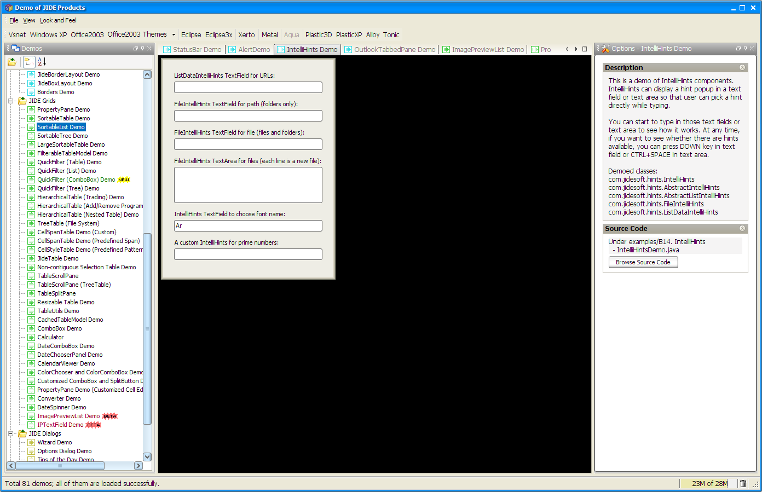Screen dimensions: 762x492
Task: Select ColorChooser and ColorComboBox Demo
Action: coord(90,372)
